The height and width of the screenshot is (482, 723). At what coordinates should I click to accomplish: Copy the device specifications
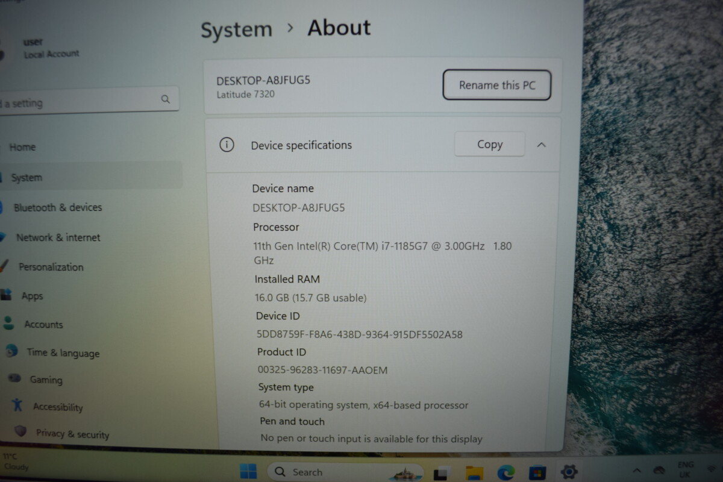click(490, 145)
